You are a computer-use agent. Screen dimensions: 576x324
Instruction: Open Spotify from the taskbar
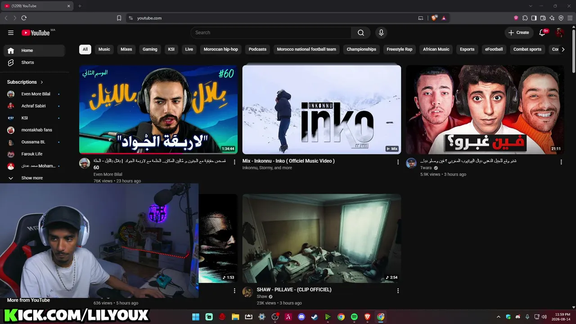pyautogui.click(x=354, y=317)
